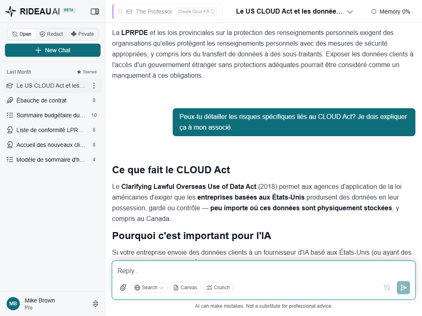Viewport: 422px width, 316px height.
Task: Open Liste de conformité LPR chat
Action: click(x=52, y=130)
